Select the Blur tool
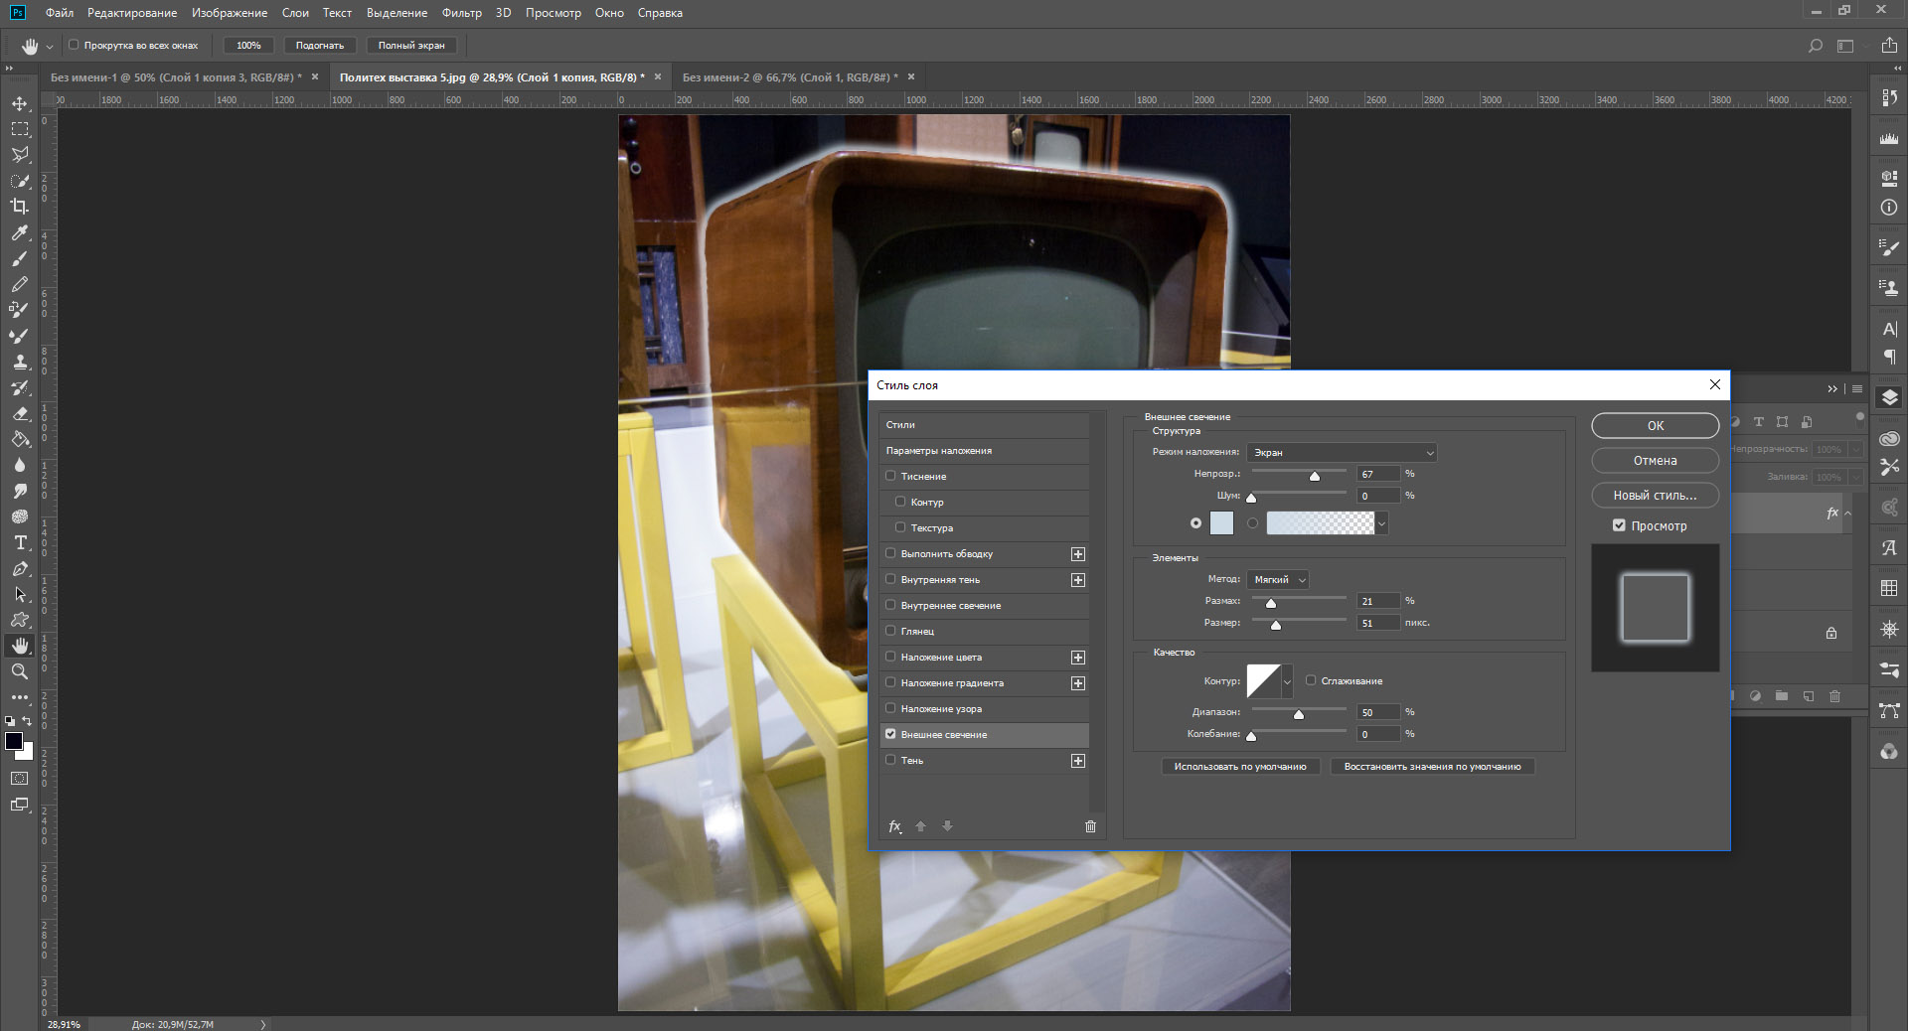This screenshot has width=1908, height=1031. pos(20,465)
